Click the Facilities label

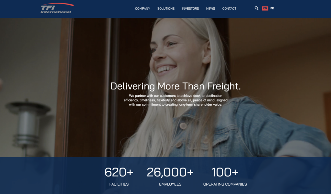(x=119, y=184)
